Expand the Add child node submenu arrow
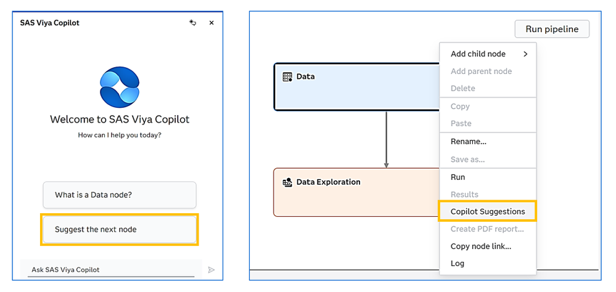616x292 pixels. pyautogui.click(x=525, y=54)
